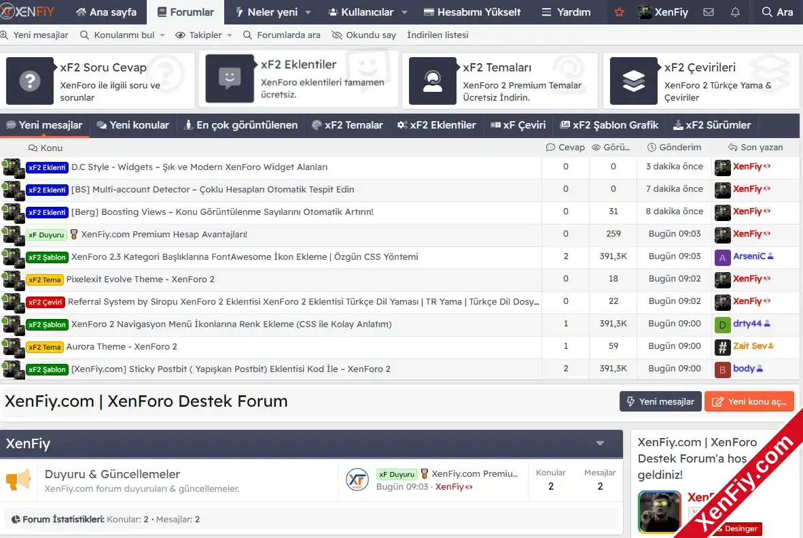
Task: Open XenFiy user account menu
Action: pyautogui.click(x=662, y=12)
